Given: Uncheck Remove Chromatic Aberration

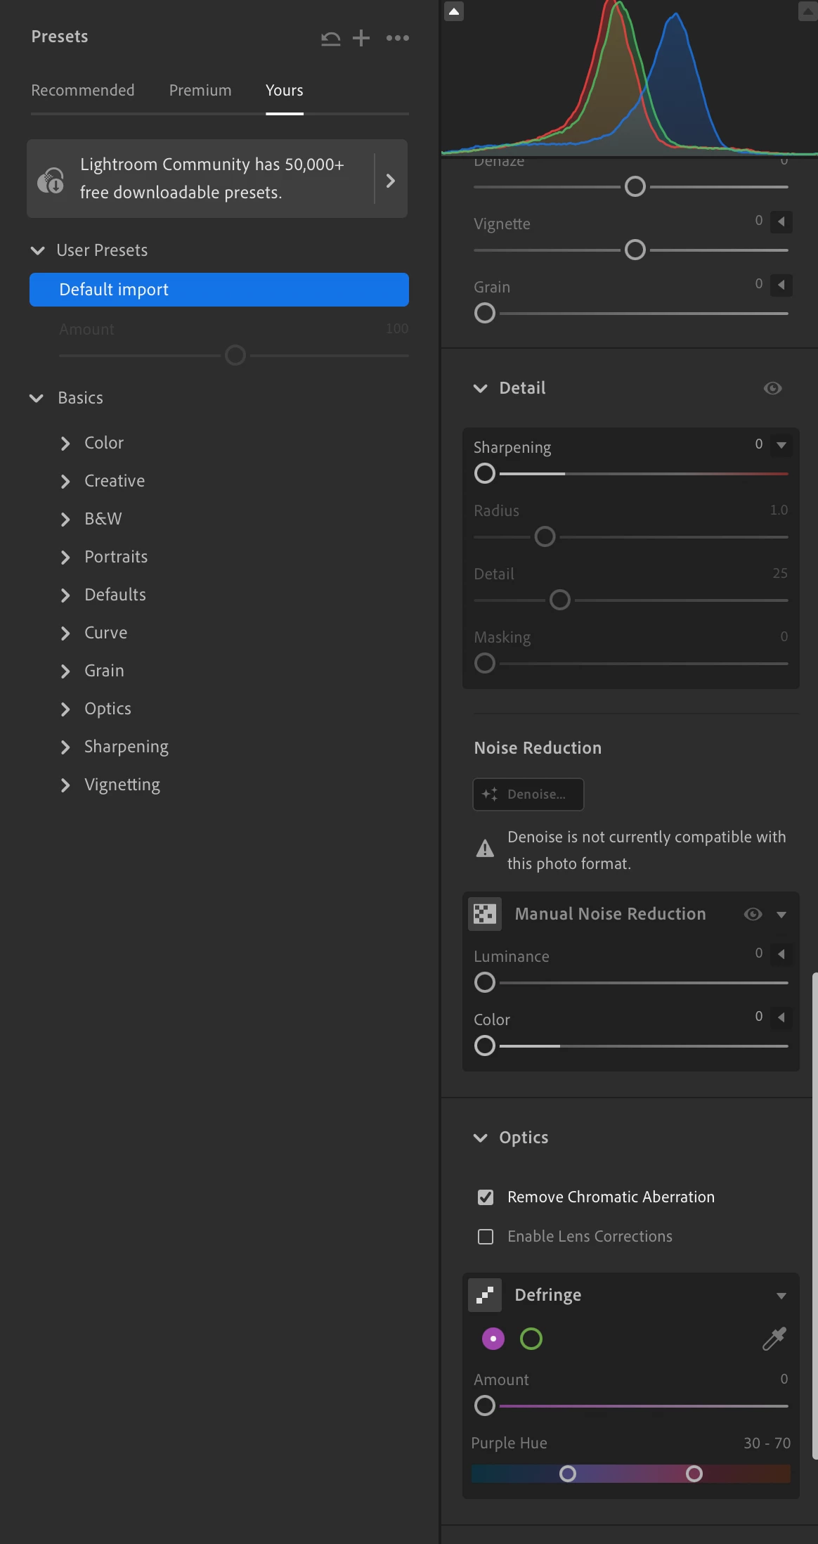Looking at the screenshot, I should click(486, 1197).
